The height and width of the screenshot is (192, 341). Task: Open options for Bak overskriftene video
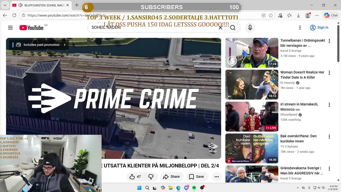pos(329,137)
